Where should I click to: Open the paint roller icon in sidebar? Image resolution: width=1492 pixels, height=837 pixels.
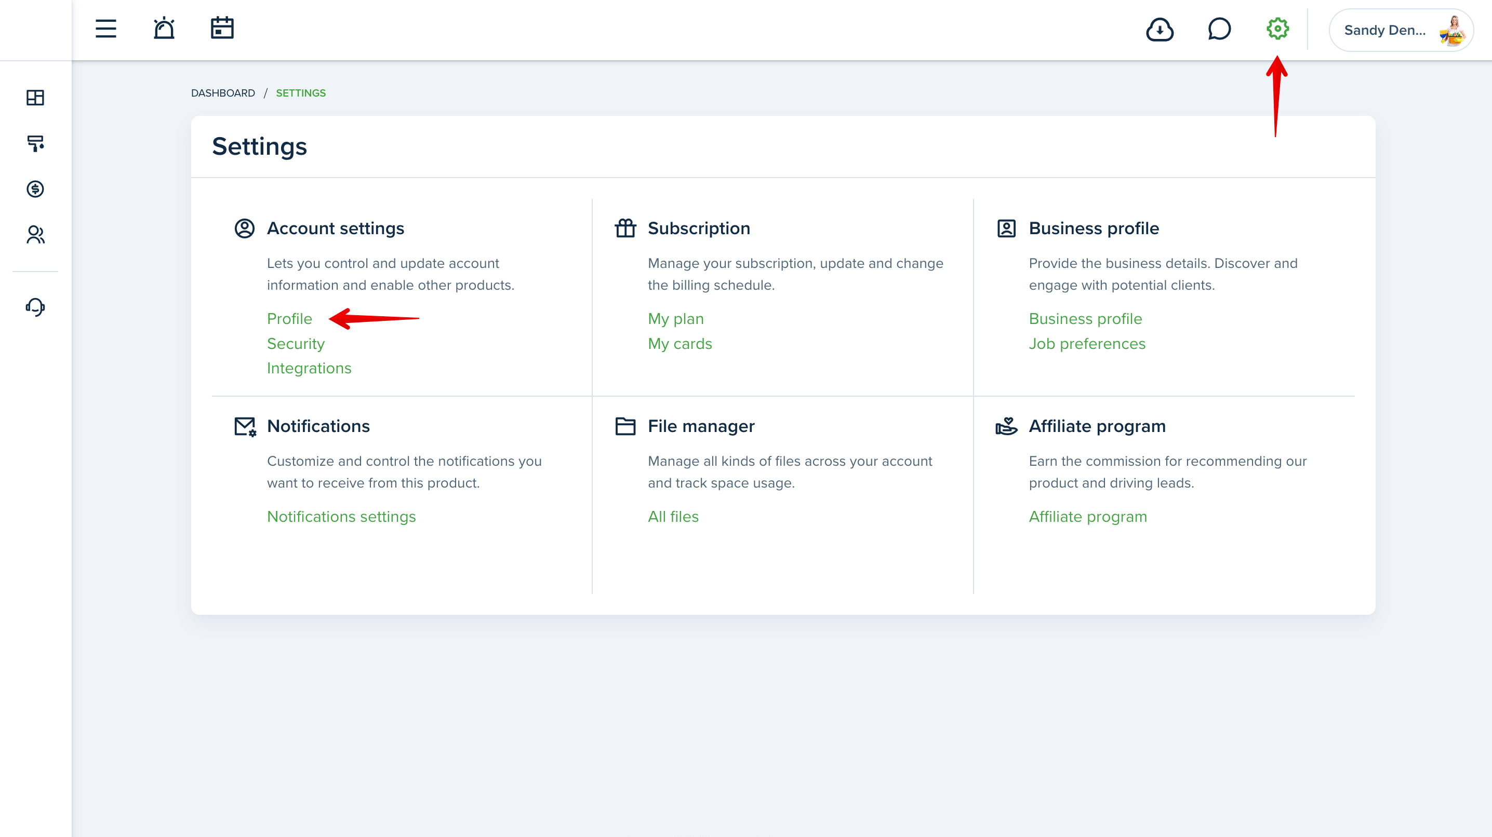click(35, 143)
